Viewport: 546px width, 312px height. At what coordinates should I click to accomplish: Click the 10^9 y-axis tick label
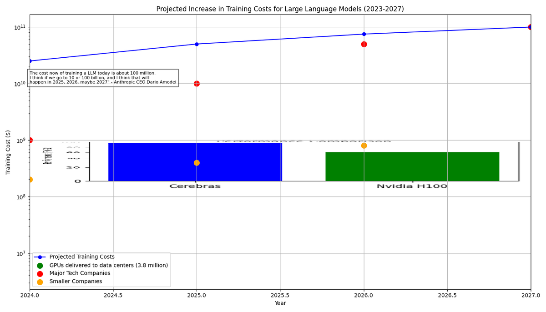coord(21,140)
